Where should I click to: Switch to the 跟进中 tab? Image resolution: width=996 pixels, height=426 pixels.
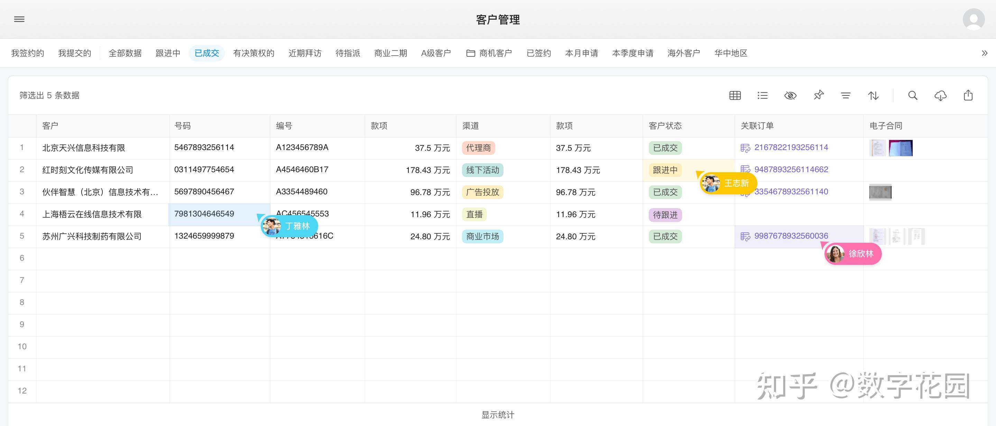(168, 53)
